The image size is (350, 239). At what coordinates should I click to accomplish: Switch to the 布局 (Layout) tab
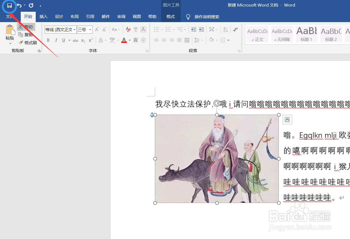click(x=75, y=17)
